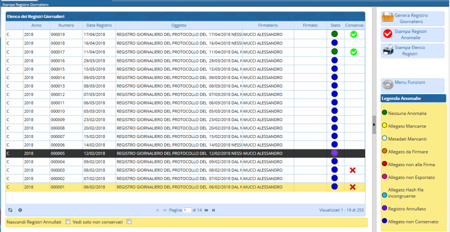Click purple status circle of registro 000005
Image resolution: width=450 pixels, height=232 pixels.
tap(334, 152)
